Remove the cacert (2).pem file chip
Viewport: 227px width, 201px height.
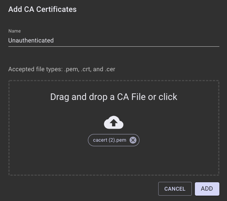tap(133, 140)
